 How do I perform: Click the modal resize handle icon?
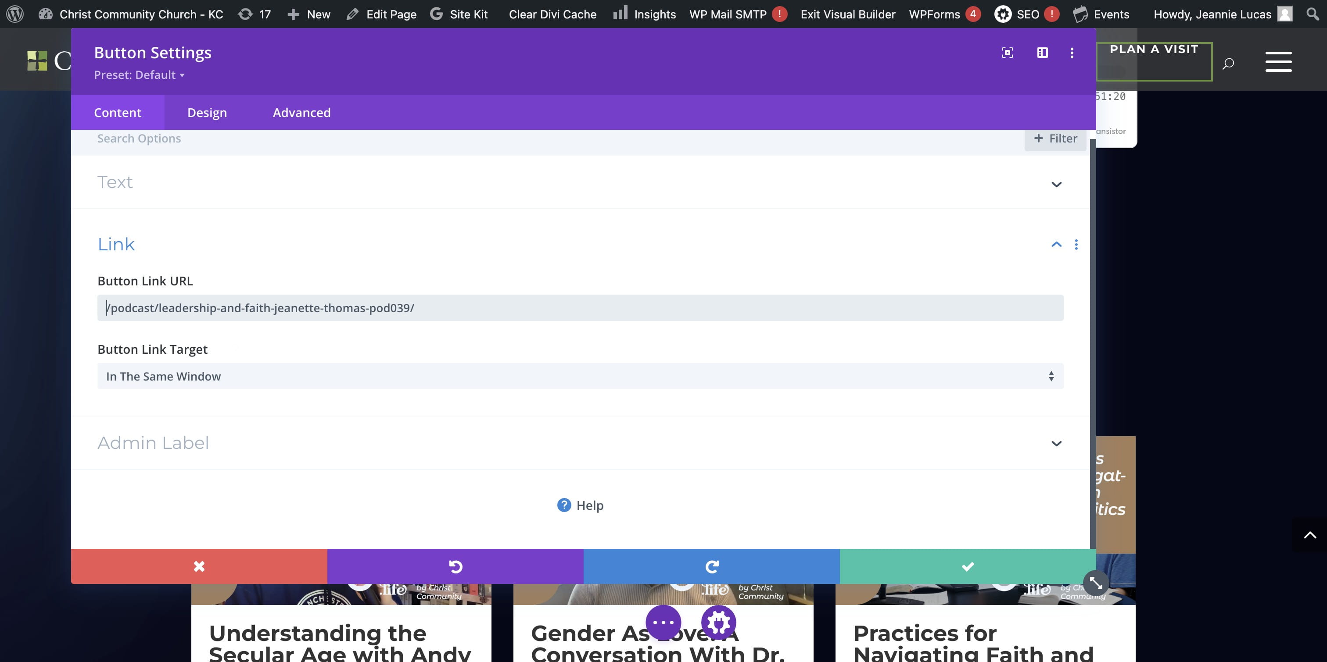[1096, 583]
